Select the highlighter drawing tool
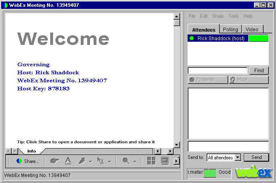This screenshot has width=276, height=183. pos(82,161)
